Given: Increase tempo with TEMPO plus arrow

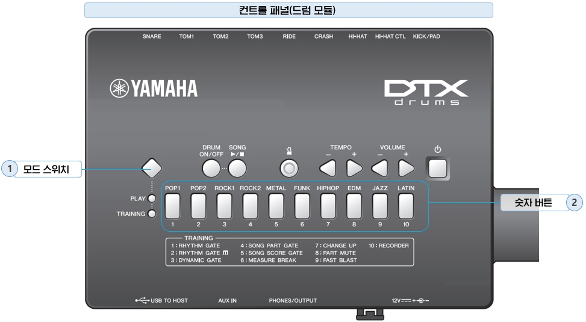Looking at the screenshot, I should (354, 169).
